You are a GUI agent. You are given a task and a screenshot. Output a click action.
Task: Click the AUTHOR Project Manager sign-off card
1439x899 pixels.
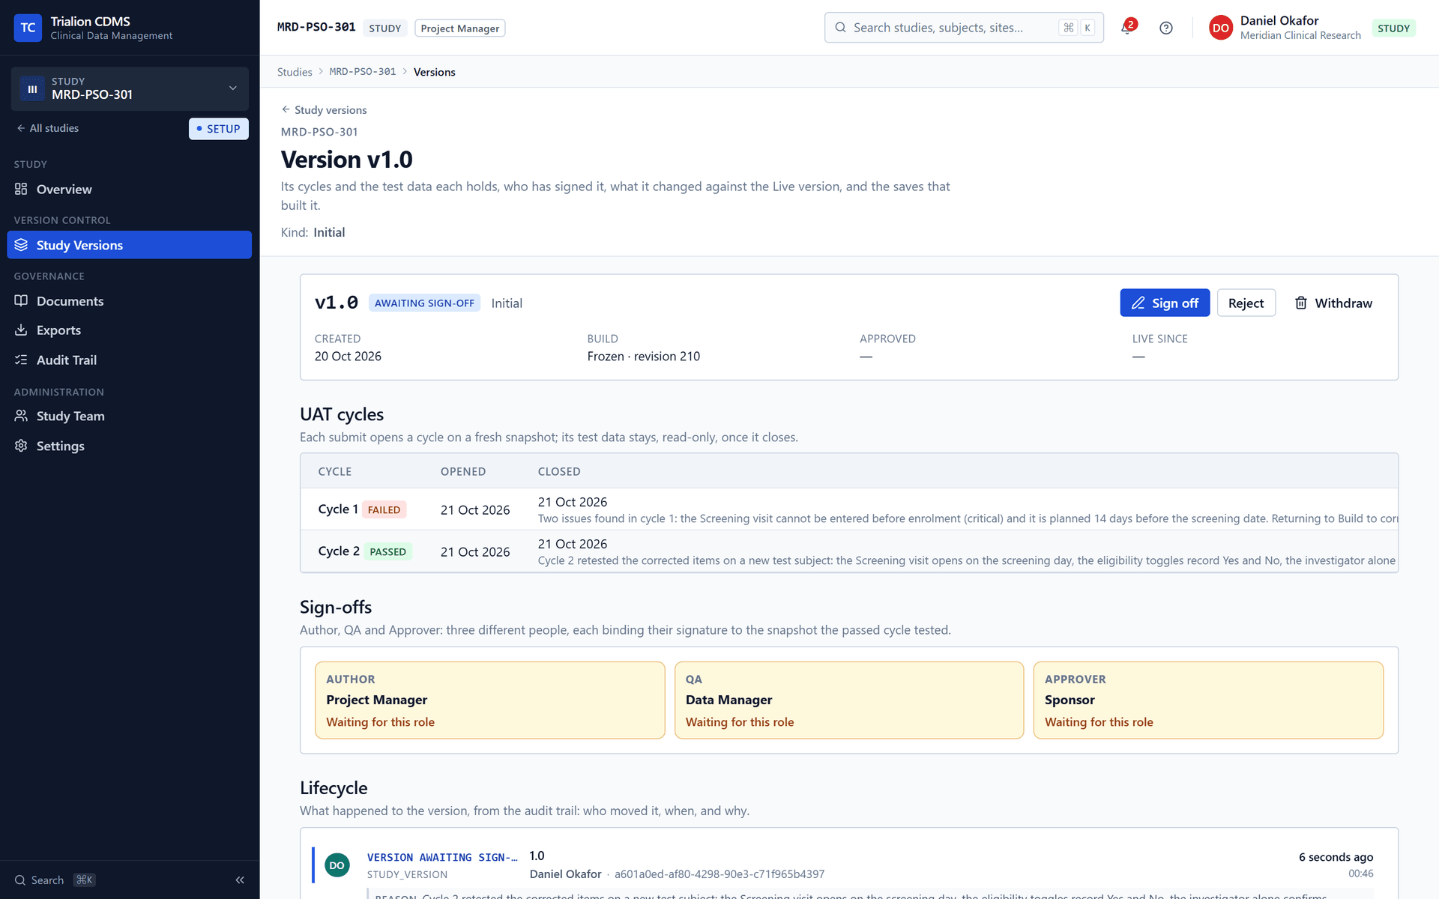[490, 700]
